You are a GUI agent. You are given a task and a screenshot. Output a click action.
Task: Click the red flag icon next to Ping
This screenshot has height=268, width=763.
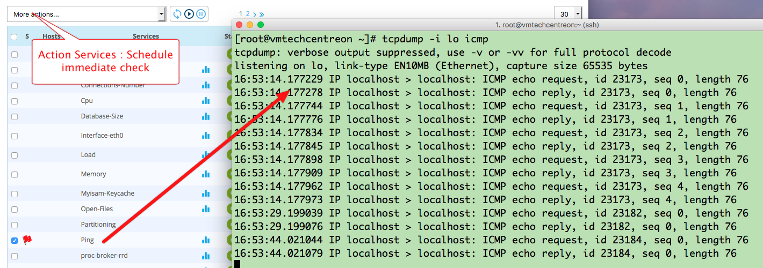tap(27, 240)
